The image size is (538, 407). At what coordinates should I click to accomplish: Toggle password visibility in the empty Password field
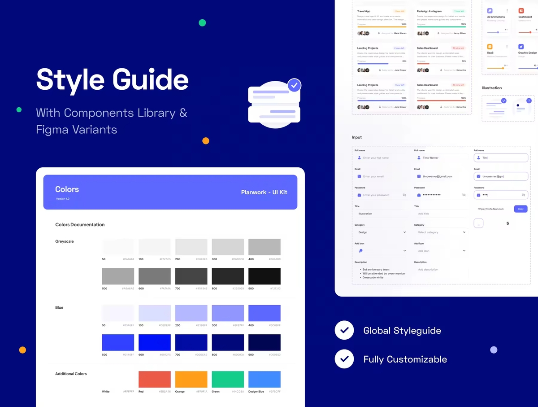[x=404, y=195]
